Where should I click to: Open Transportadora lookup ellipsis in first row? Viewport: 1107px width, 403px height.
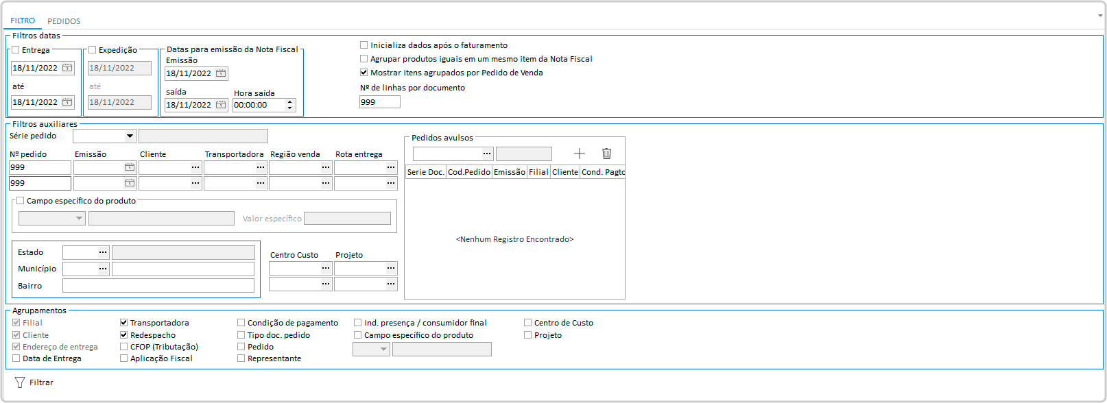click(261, 167)
